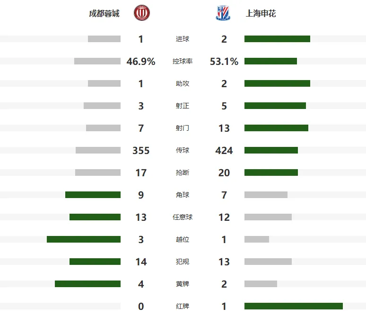366x317 pixels.
Task: Open the 上海申花 team name link
Action: [261, 14]
